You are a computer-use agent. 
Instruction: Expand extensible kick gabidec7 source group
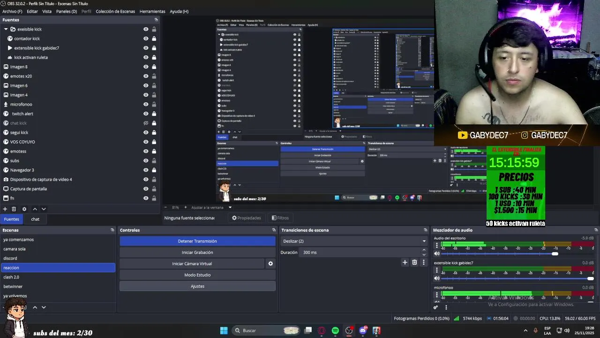pyautogui.click(x=10, y=48)
